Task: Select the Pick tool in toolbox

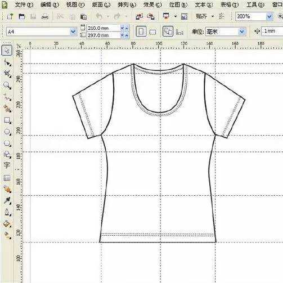Action: (x=7, y=51)
